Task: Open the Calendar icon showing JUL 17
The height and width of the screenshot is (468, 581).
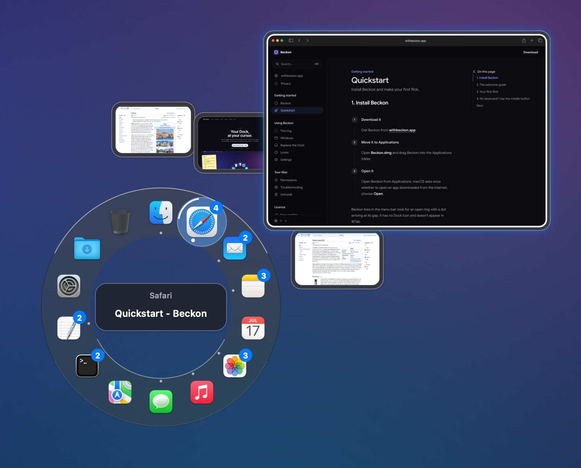Action: point(253,328)
